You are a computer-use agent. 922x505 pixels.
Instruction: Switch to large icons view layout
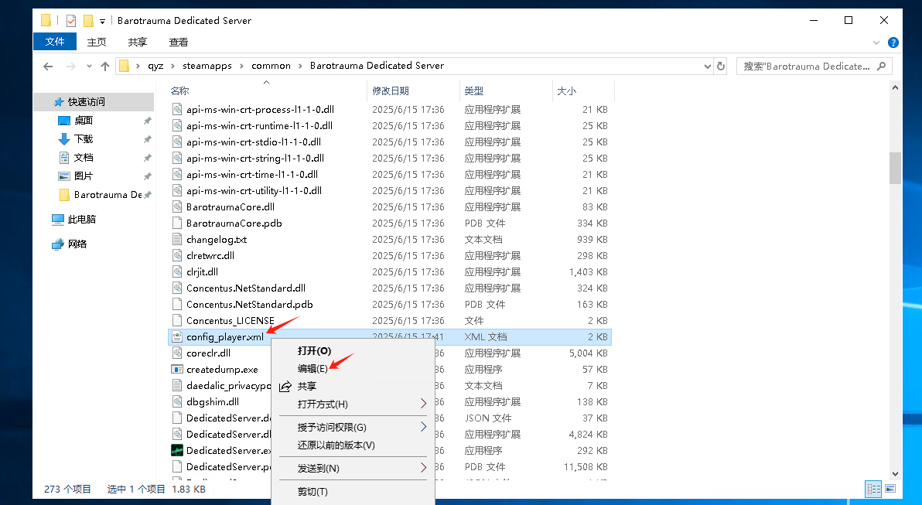[890, 489]
